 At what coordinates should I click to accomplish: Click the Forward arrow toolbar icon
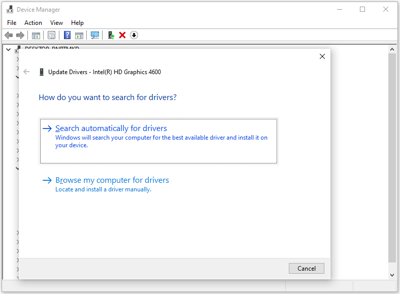click(x=20, y=35)
